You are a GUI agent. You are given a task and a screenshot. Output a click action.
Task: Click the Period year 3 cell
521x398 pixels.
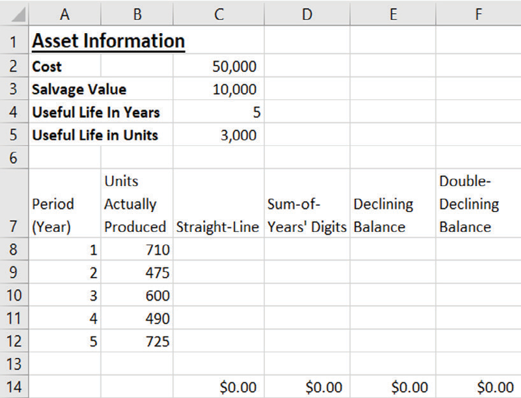point(65,295)
